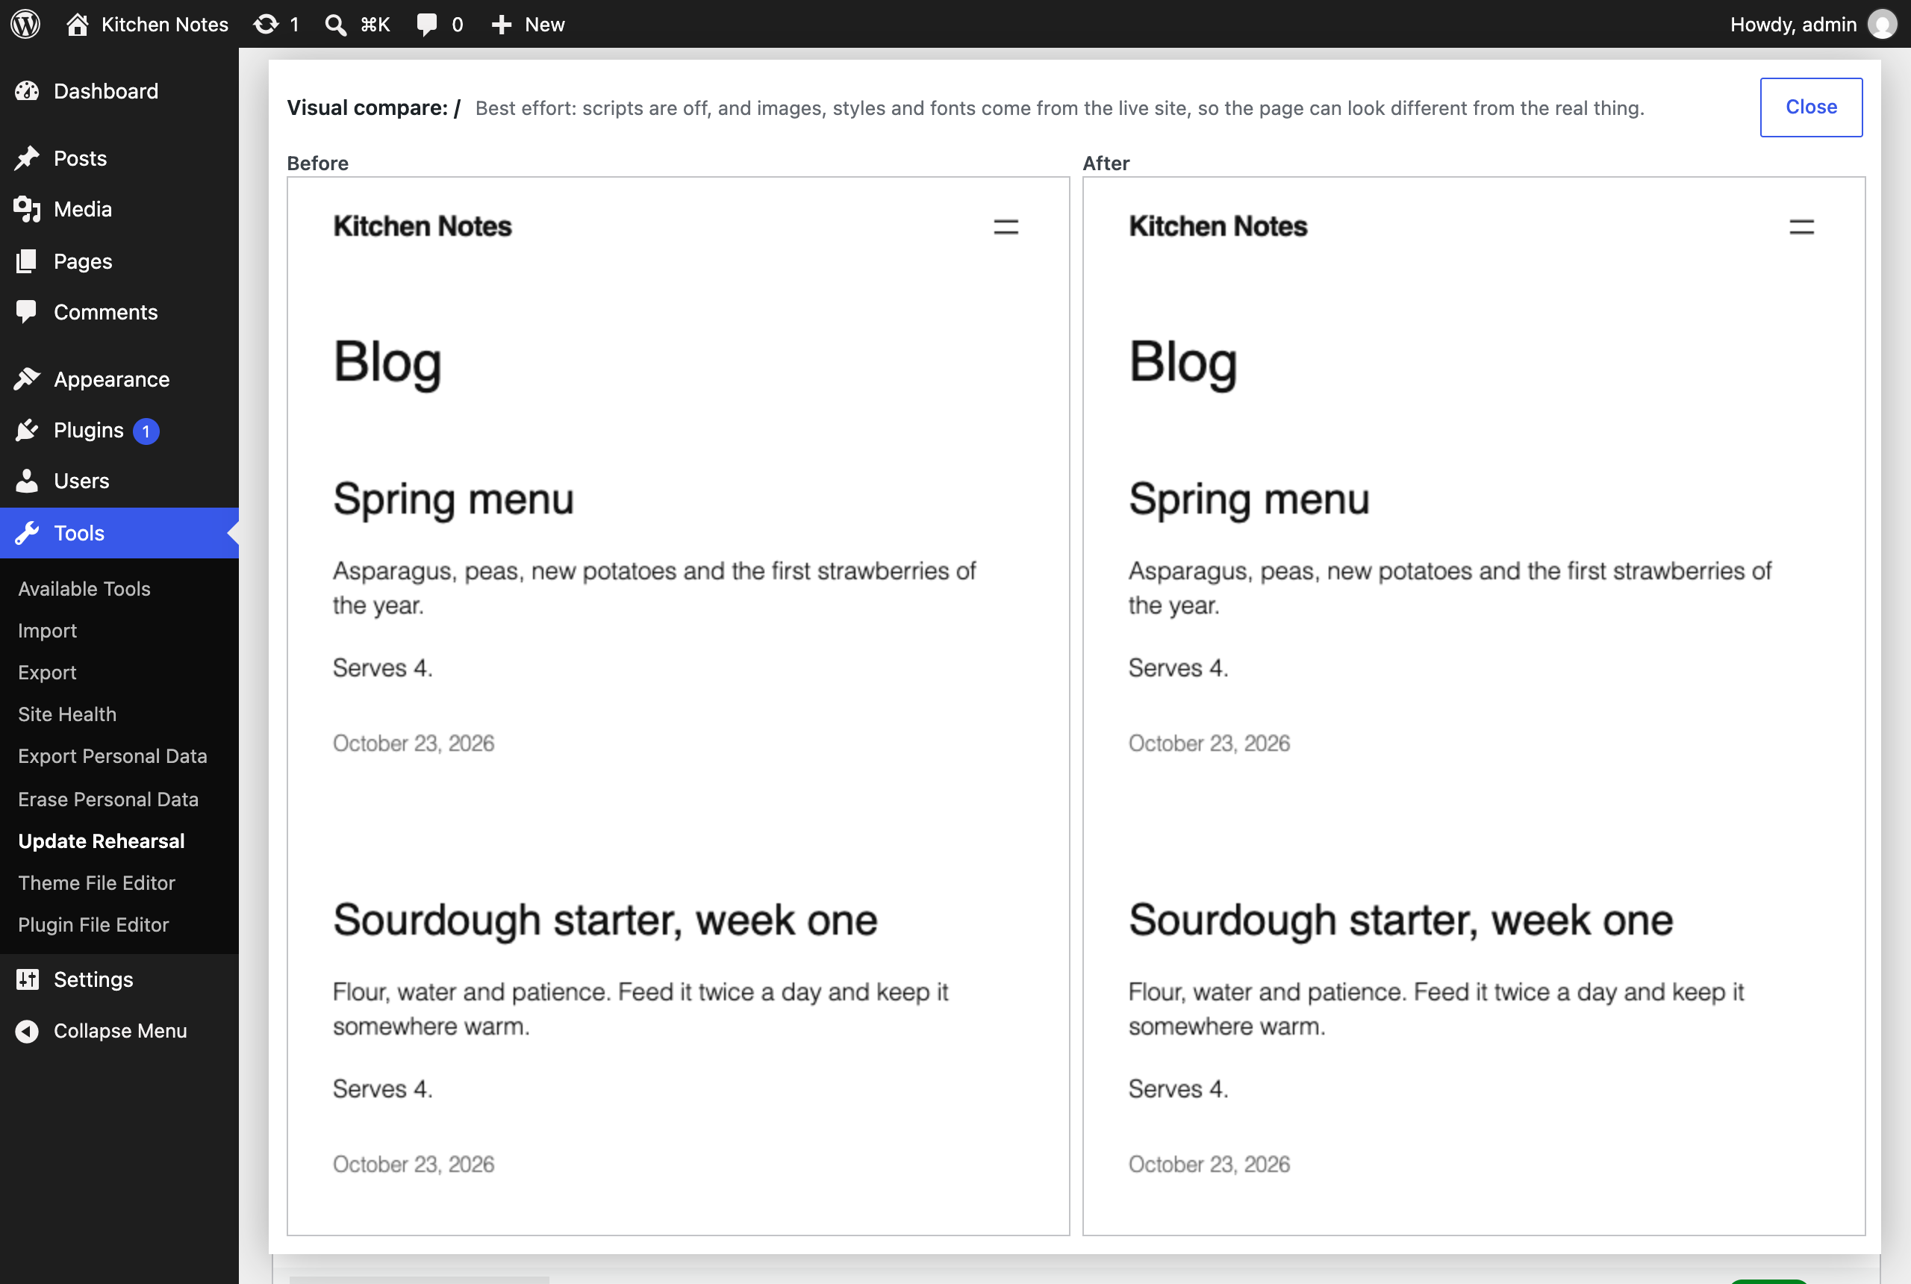The width and height of the screenshot is (1911, 1284).
Task: Open hamburger menu in After preview
Action: tap(1801, 227)
